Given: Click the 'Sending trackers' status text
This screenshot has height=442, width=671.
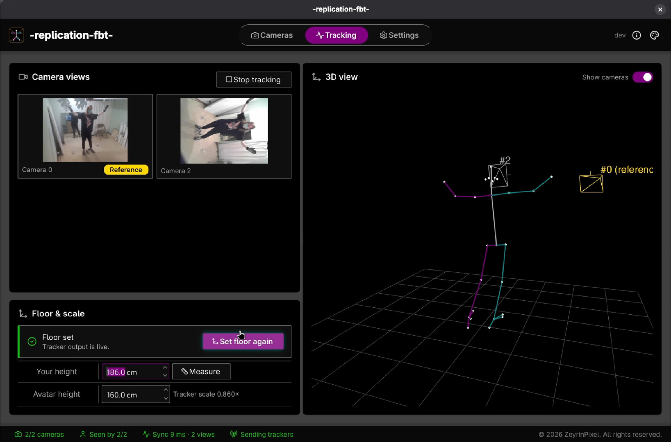Looking at the screenshot, I should [267, 434].
